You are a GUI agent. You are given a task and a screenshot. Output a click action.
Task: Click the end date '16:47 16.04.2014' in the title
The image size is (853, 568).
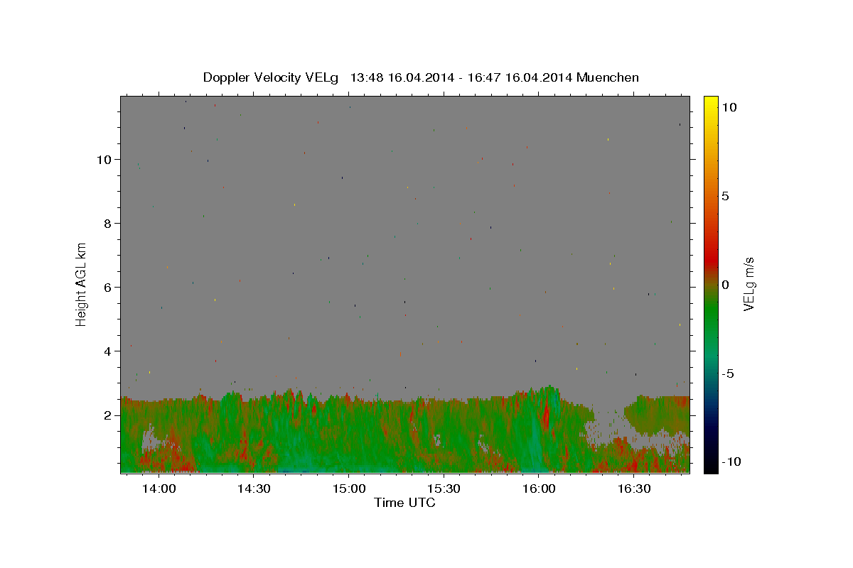(518, 77)
